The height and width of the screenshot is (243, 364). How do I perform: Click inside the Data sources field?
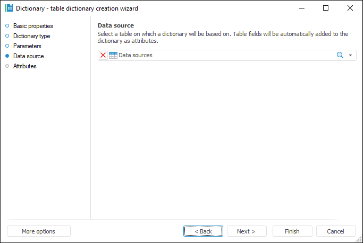tap(223, 56)
